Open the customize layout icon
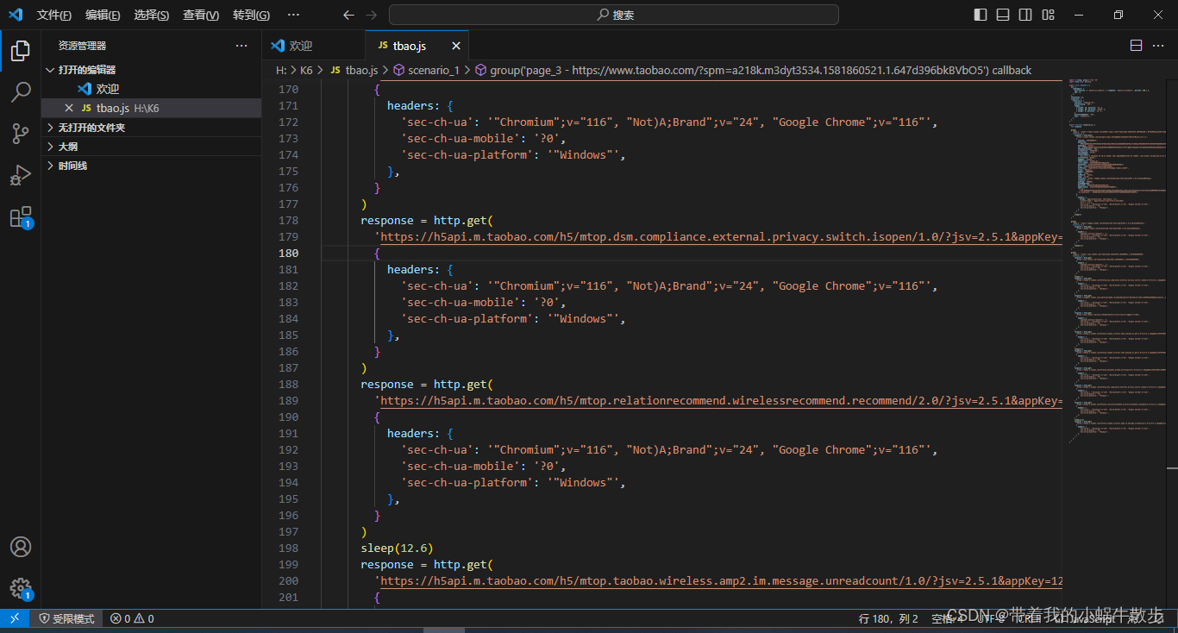The height and width of the screenshot is (633, 1178). click(x=1049, y=15)
